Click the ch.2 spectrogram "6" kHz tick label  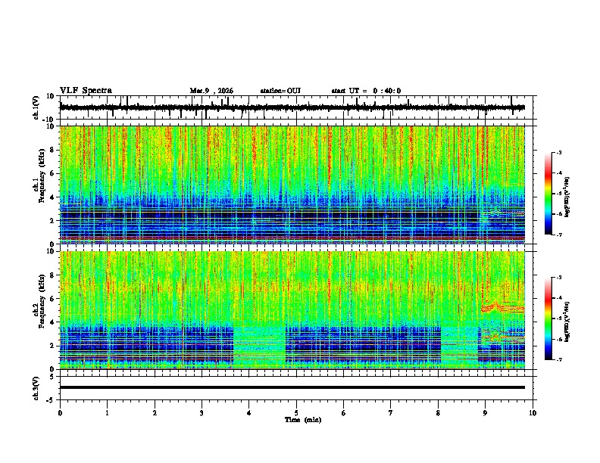[52, 299]
